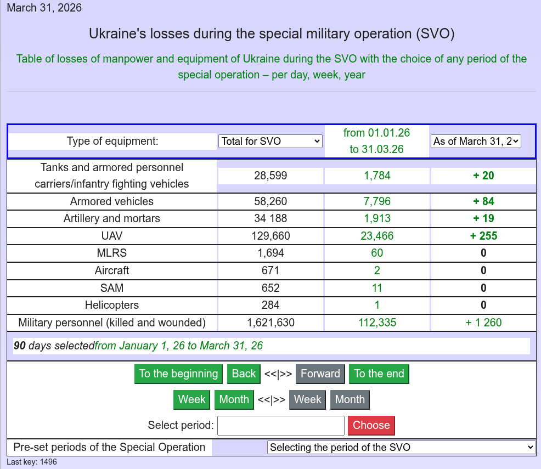Click the helicopters total 284
The width and height of the screenshot is (541, 469).
270,305
